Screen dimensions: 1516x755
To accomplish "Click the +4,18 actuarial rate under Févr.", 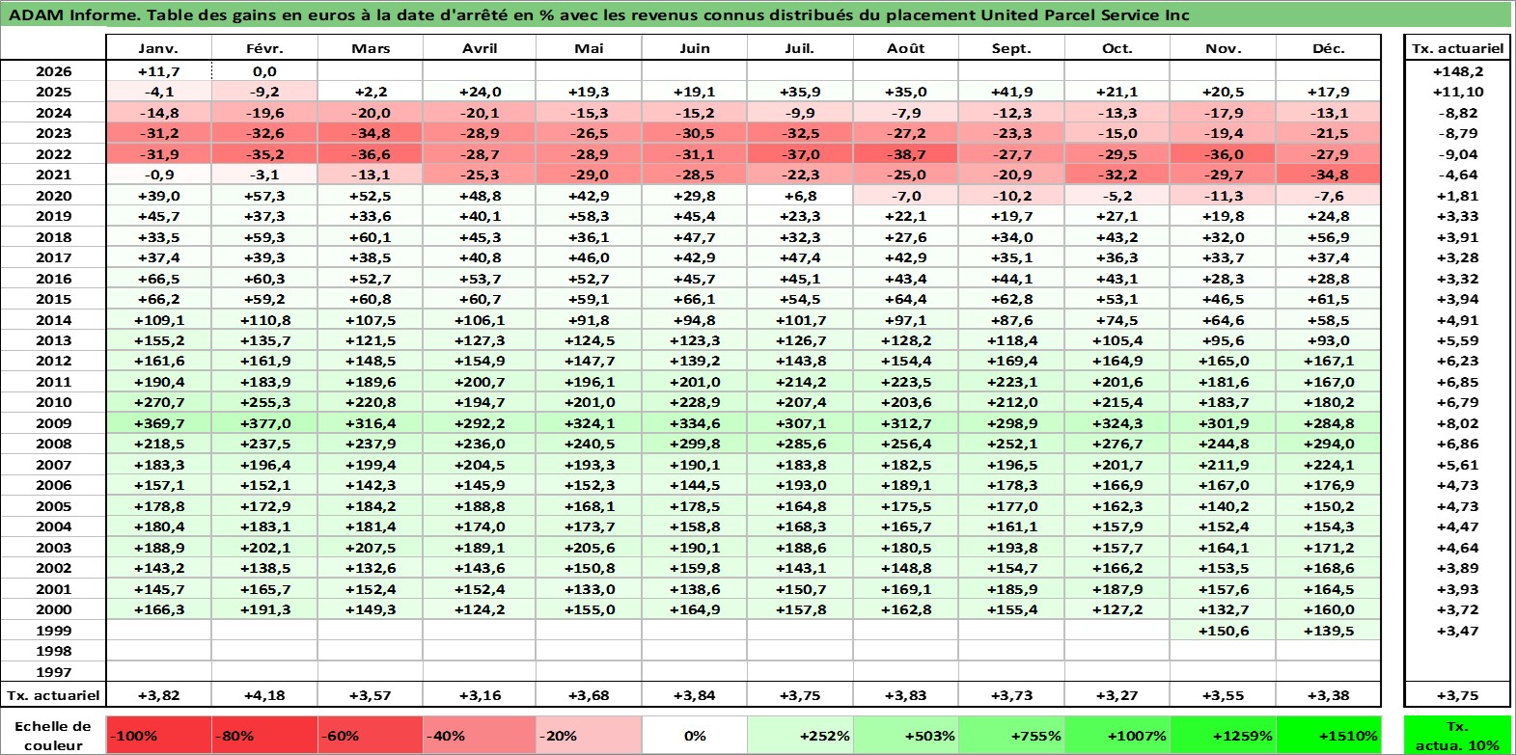I will 264,695.
